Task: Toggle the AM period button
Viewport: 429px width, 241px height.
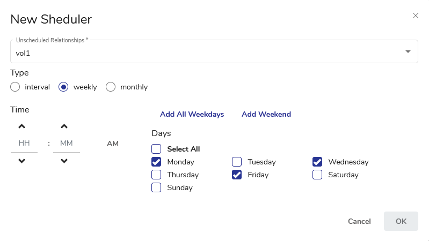Action: (113, 144)
